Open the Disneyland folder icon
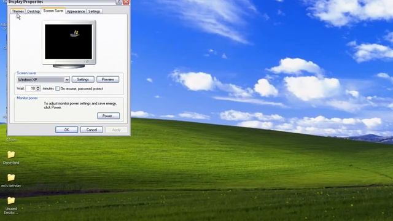Image resolution: width=393 pixels, height=221 pixels. 11,155
